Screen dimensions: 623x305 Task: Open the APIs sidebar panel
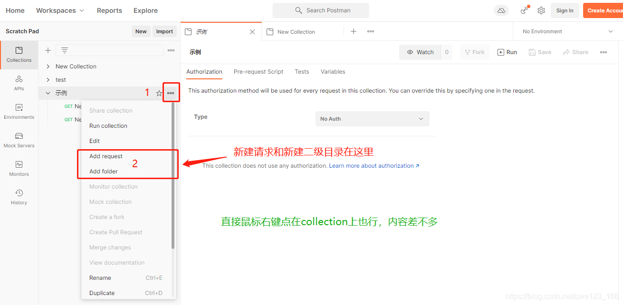point(19,83)
